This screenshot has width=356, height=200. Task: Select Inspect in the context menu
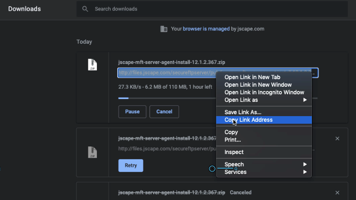pyautogui.click(x=234, y=152)
